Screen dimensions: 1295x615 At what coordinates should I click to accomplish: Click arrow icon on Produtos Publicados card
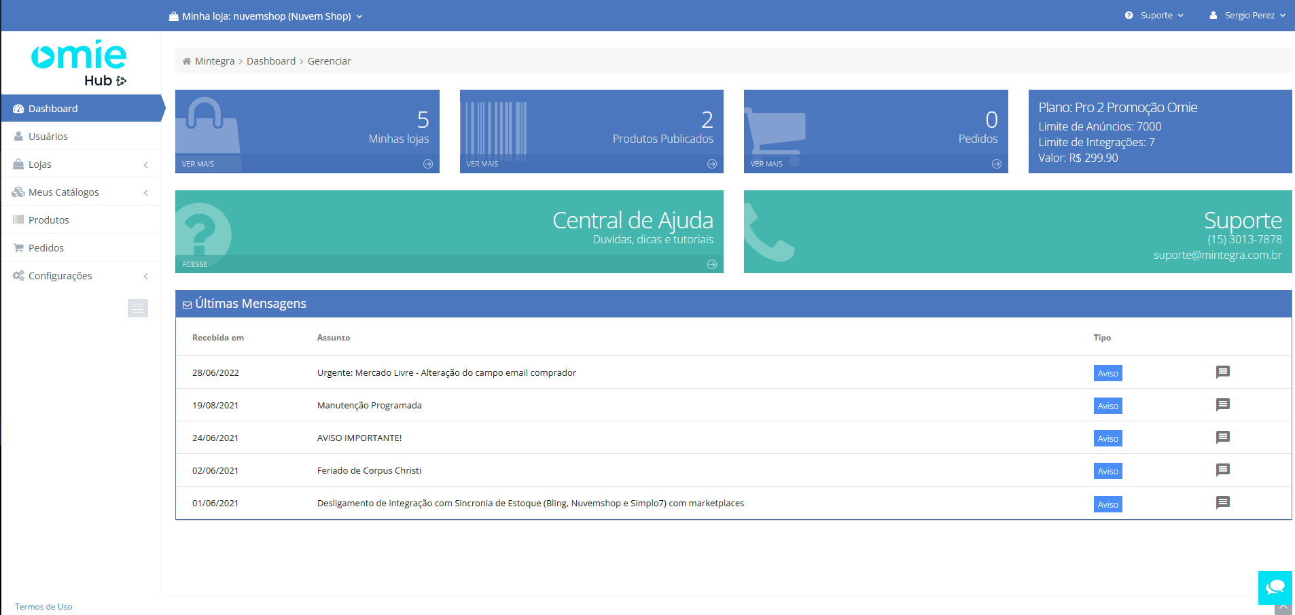click(712, 164)
